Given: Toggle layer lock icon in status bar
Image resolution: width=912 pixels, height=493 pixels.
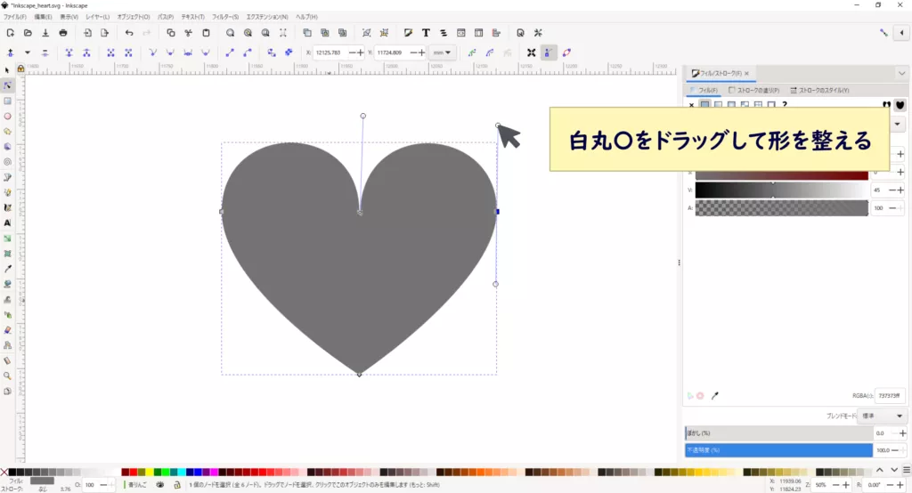Looking at the screenshot, I should pyautogui.click(x=177, y=485).
